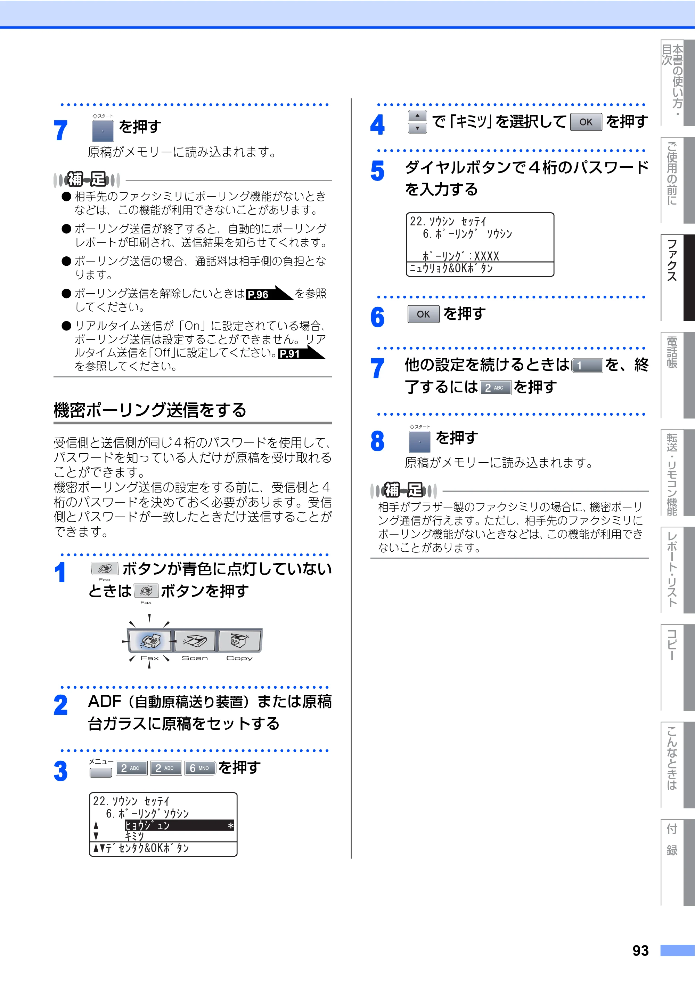
Task: Click the Scan key in panel illustration
Action: [195, 641]
